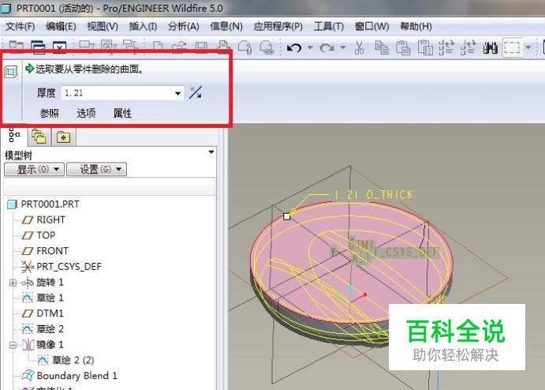Open the 编辑(E) menu
545x390 pixels.
(61, 26)
